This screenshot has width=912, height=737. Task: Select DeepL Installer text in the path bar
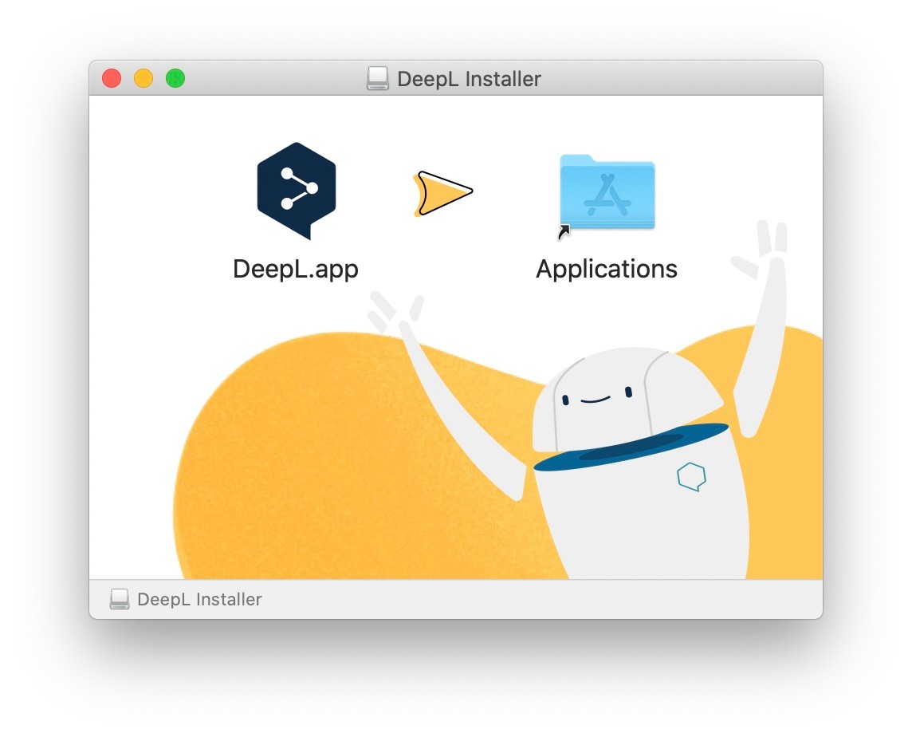(x=199, y=600)
